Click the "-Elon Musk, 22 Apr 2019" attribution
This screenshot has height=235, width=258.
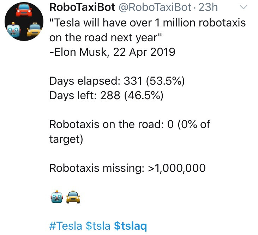pos(112,52)
